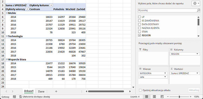Click the worksheet vertical scroll down arrow

(x=133, y=87)
